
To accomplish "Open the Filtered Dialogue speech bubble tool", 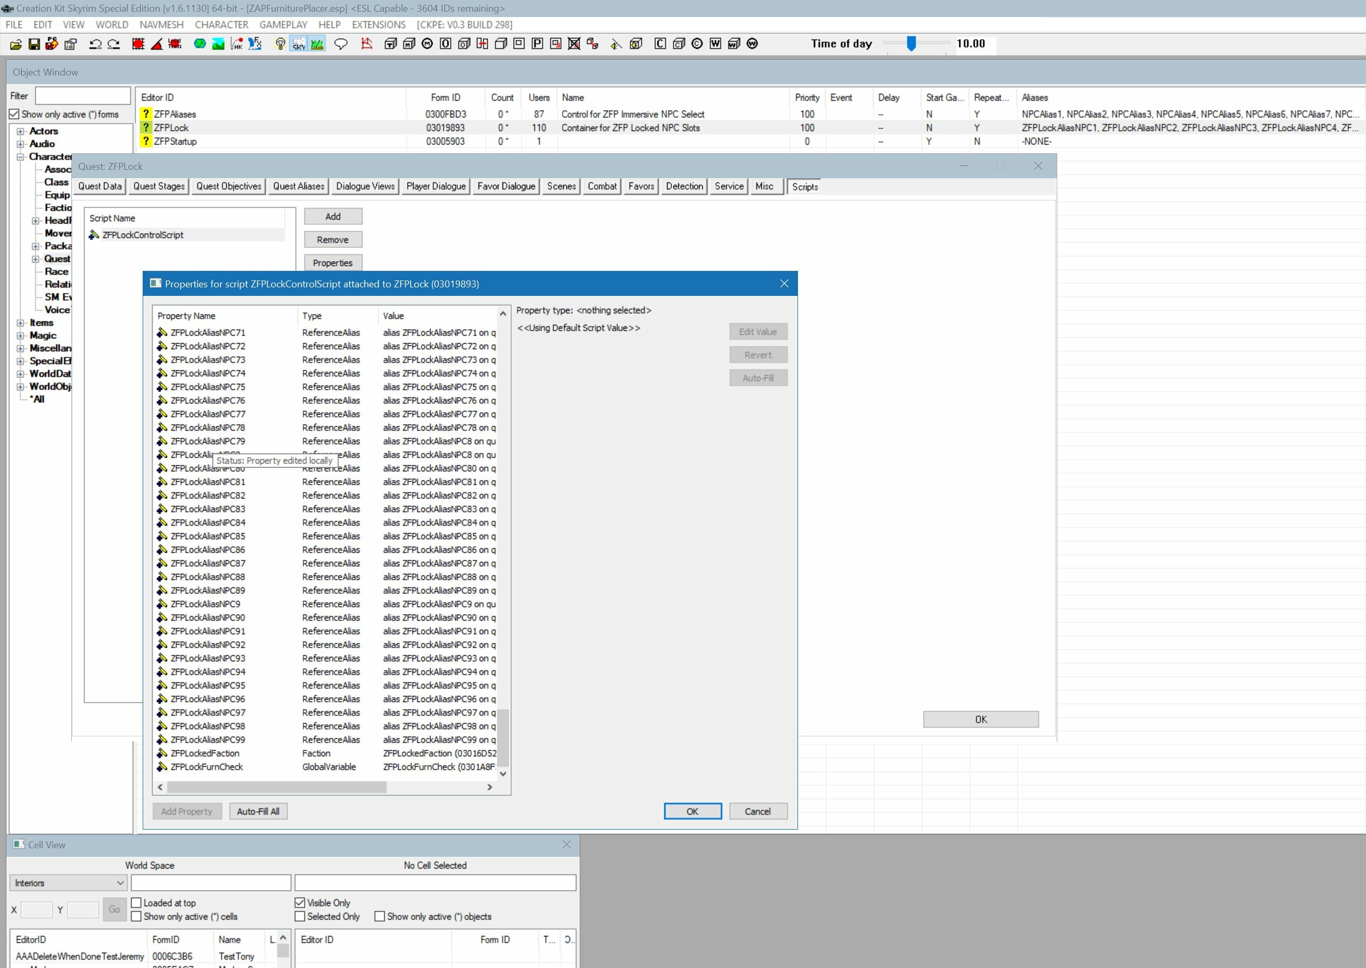I will point(341,44).
